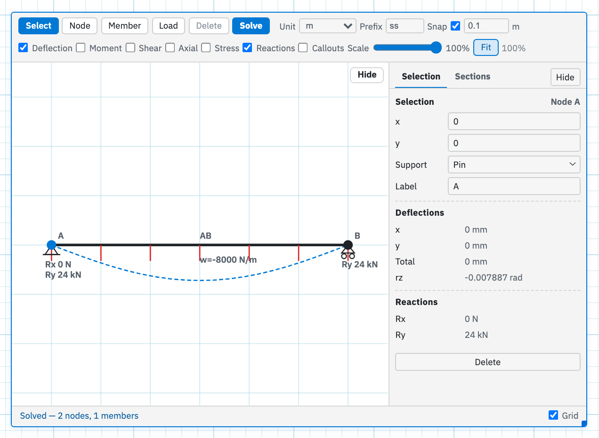Click Hide button on the canvas
The height and width of the screenshot is (438, 599).
[x=367, y=75]
